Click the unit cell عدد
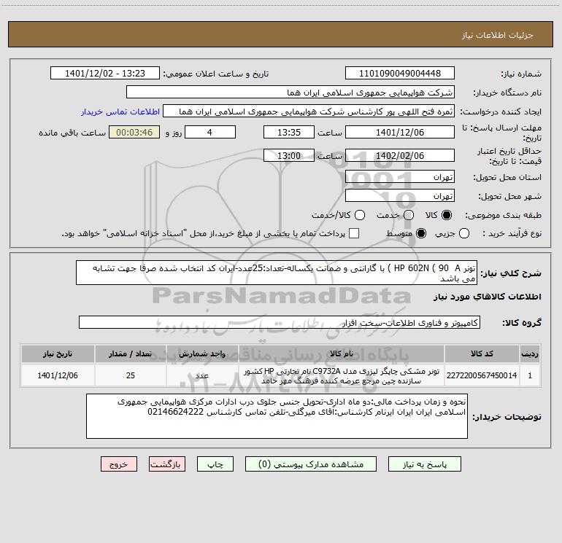The image size is (562, 543). pos(202,375)
